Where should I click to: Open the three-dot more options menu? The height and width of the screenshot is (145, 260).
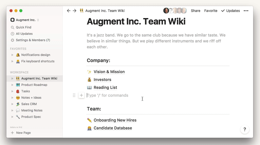coord(246,11)
